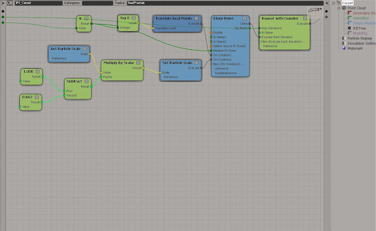Click the Translate local Points node icon
376x231 pixels.
[x=196, y=18]
